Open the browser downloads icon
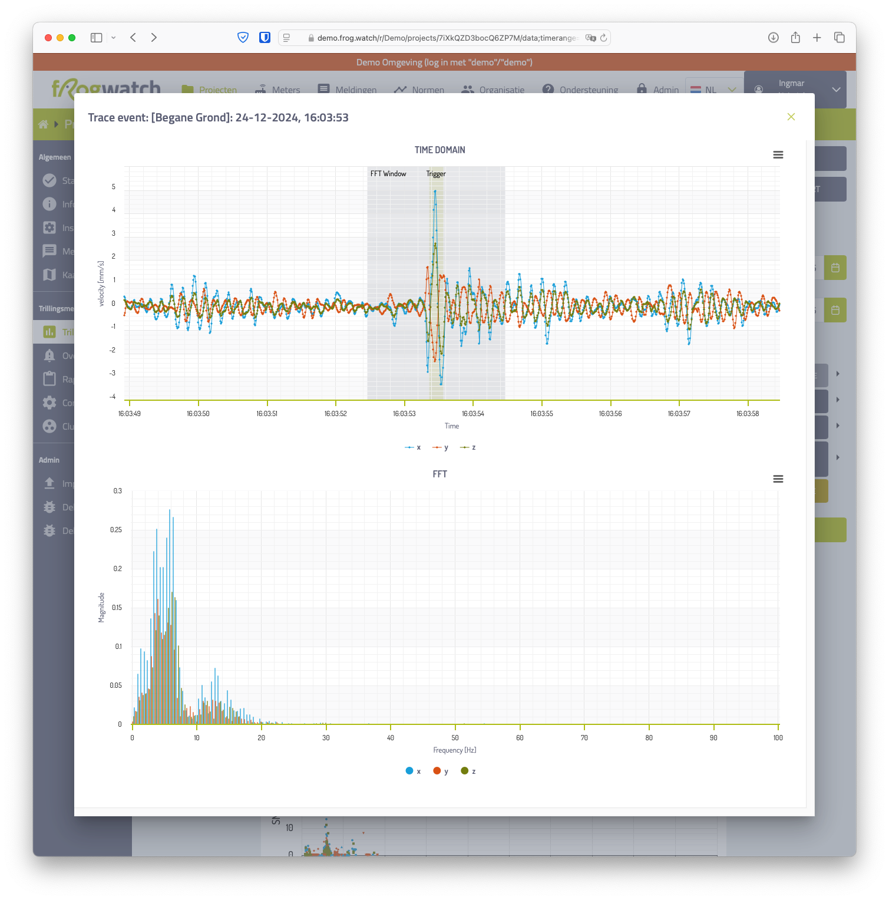This screenshot has height=900, width=889. 774,38
